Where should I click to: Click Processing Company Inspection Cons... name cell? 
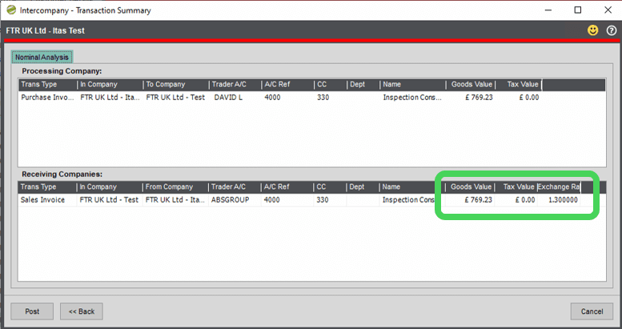(412, 97)
